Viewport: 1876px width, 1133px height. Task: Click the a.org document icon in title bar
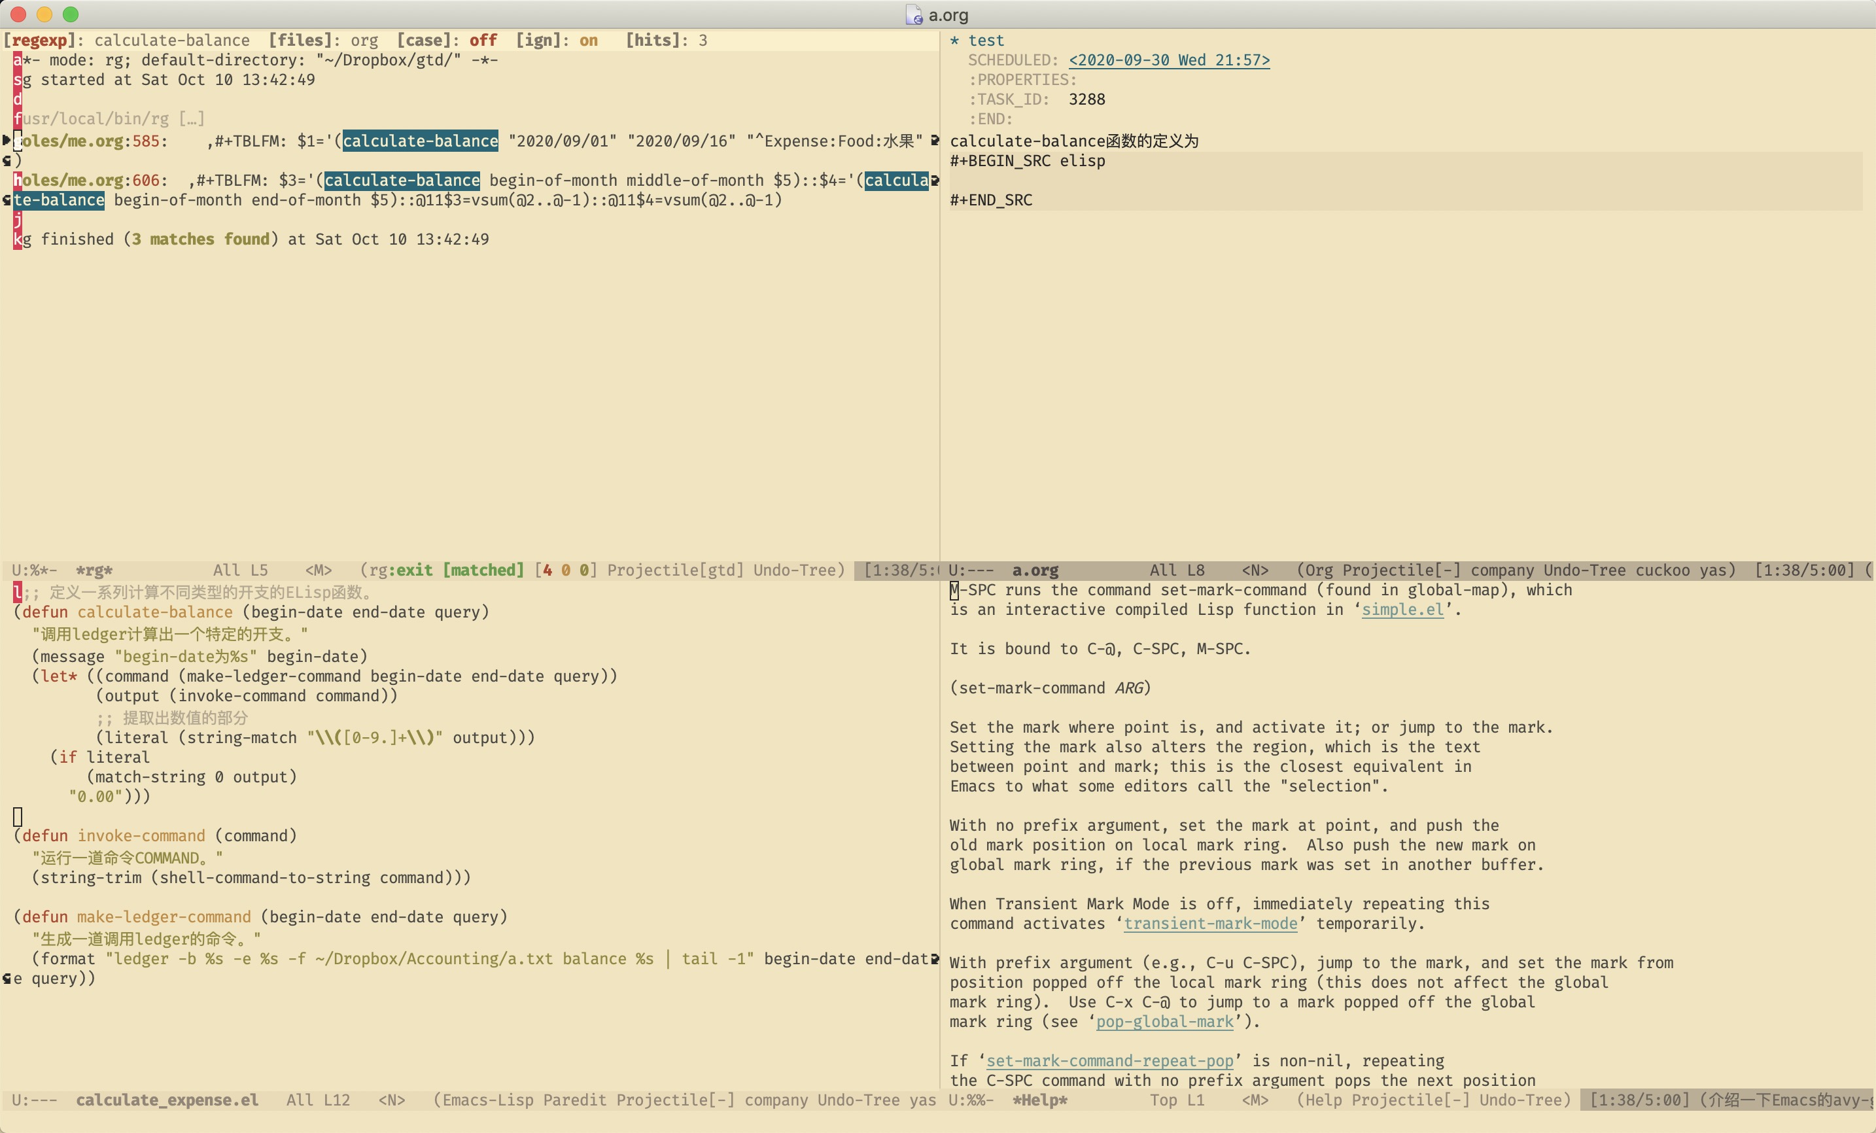(x=913, y=14)
